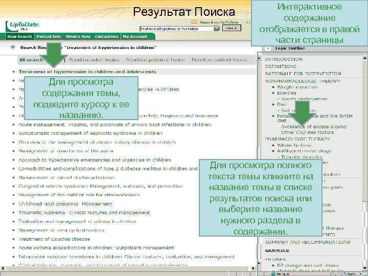
Task: Open the My Account tab
Action: pyautogui.click(x=135, y=37)
